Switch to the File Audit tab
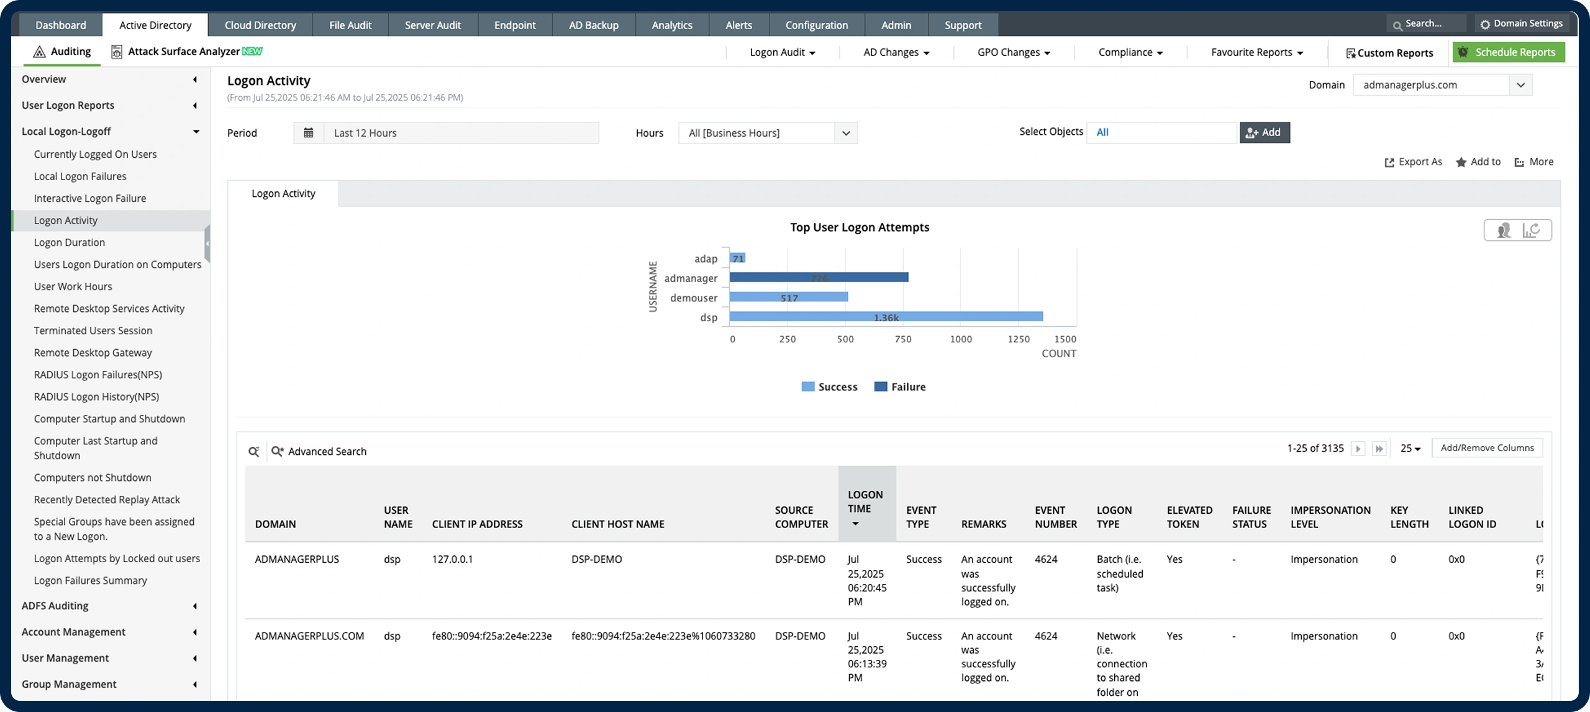This screenshot has height=712, width=1590. tap(350, 25)
